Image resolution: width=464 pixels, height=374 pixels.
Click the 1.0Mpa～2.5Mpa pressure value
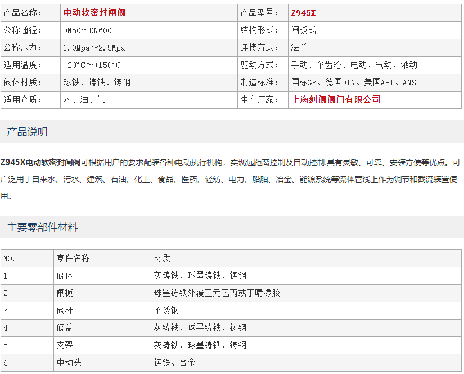tap(93, 48)
